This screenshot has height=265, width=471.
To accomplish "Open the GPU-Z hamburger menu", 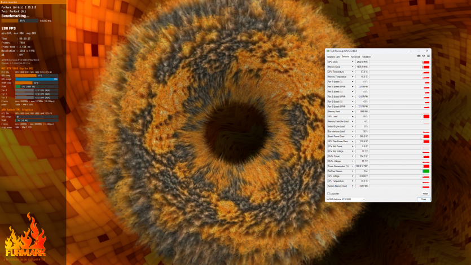I will [428, 56].
